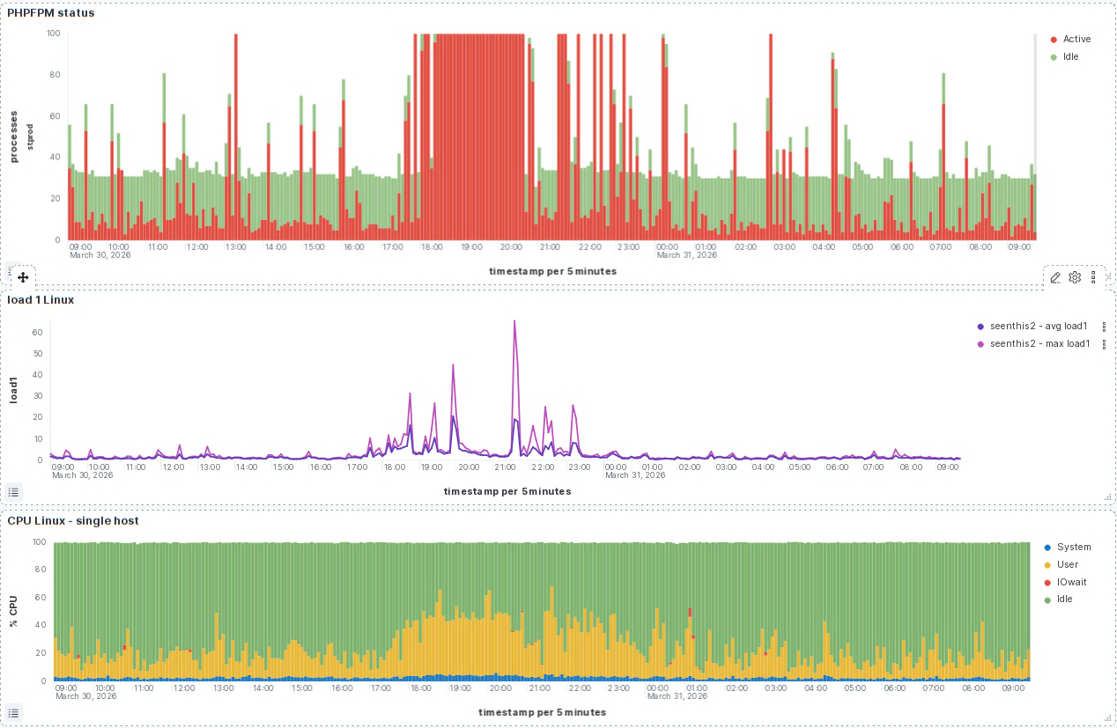
Task: Select User legend label in CPU panel
Action: [1068, 565]
